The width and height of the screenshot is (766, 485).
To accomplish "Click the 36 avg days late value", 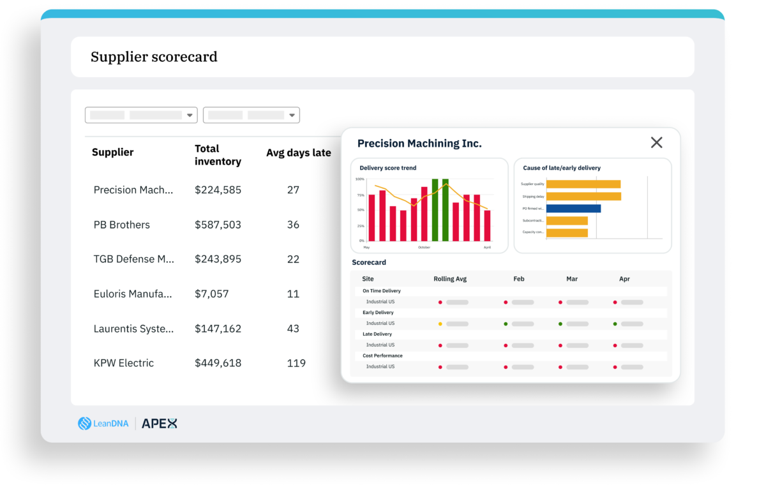I will click(x=293, y=225).
